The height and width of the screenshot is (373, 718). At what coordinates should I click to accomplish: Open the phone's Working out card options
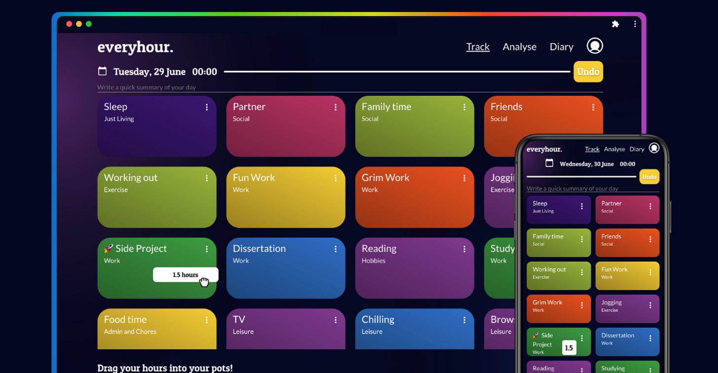pos(582,272)
